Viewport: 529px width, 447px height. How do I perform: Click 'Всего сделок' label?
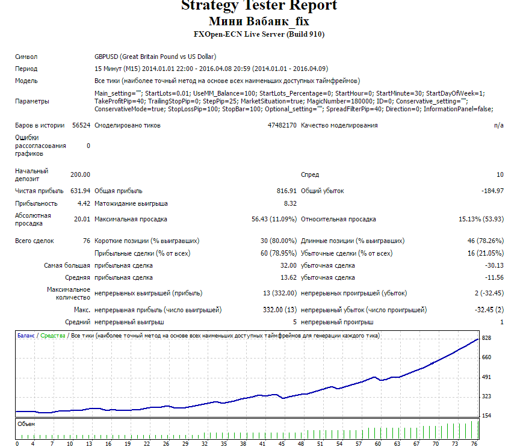(x=34, y=241)
